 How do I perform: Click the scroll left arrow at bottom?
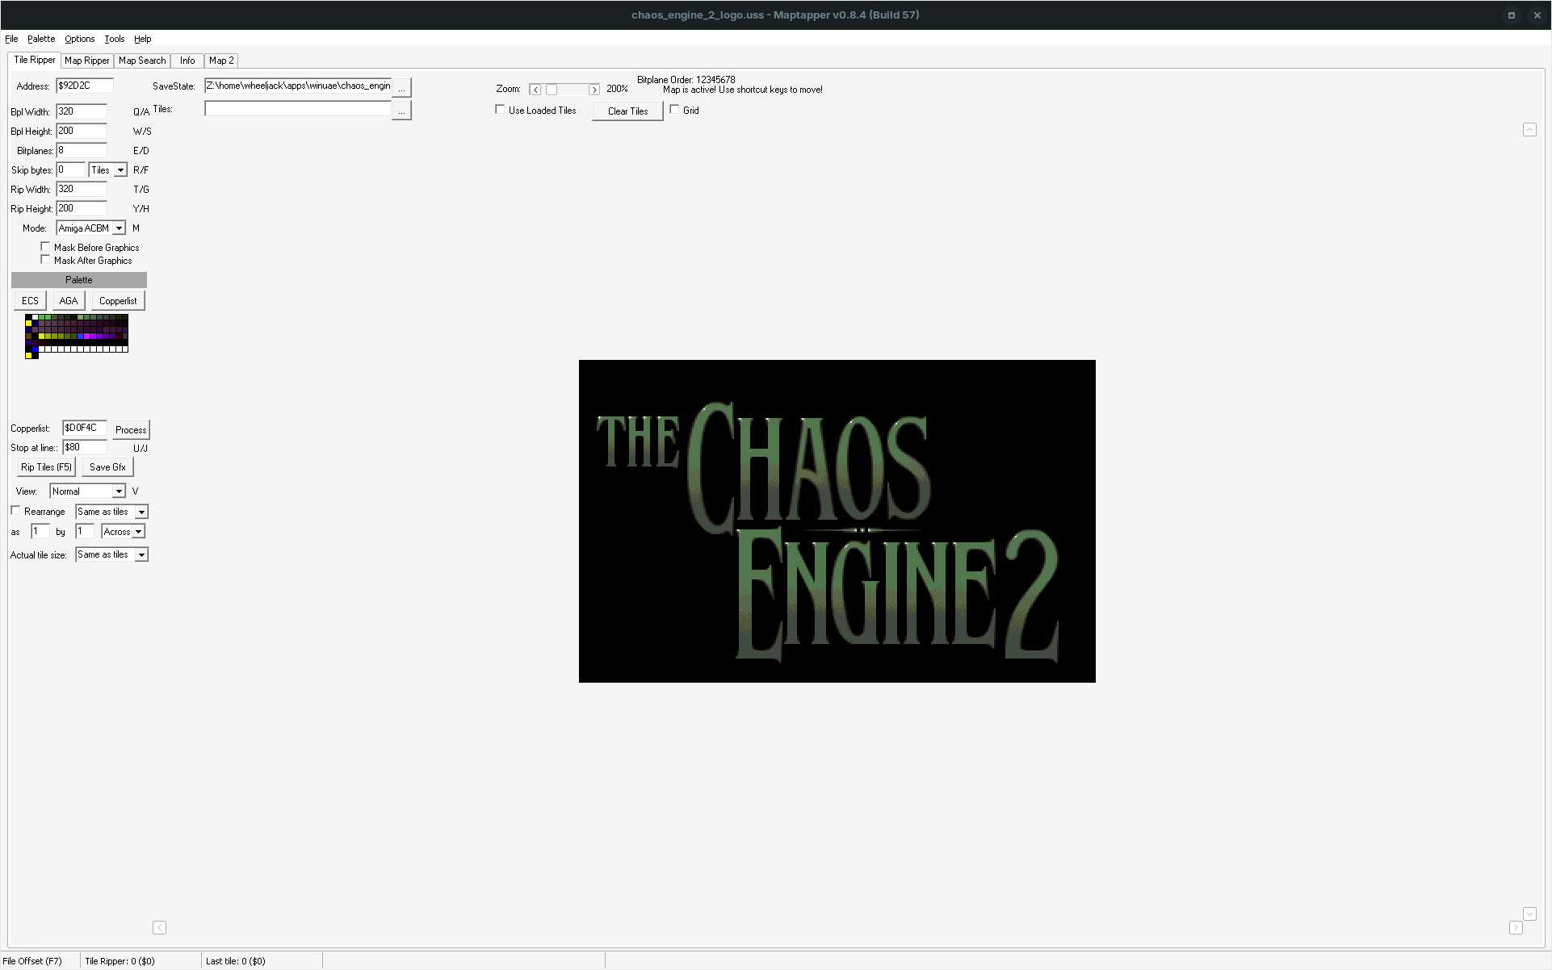(x=160, y=927)
